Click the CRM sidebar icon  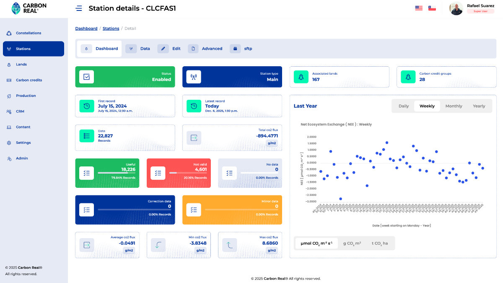pos(9,111)
